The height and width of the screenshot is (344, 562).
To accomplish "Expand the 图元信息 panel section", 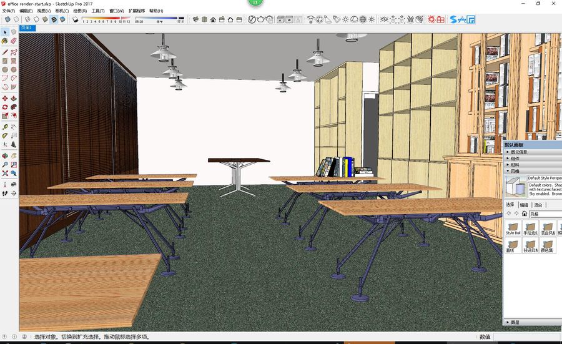I will pos(533,152).
